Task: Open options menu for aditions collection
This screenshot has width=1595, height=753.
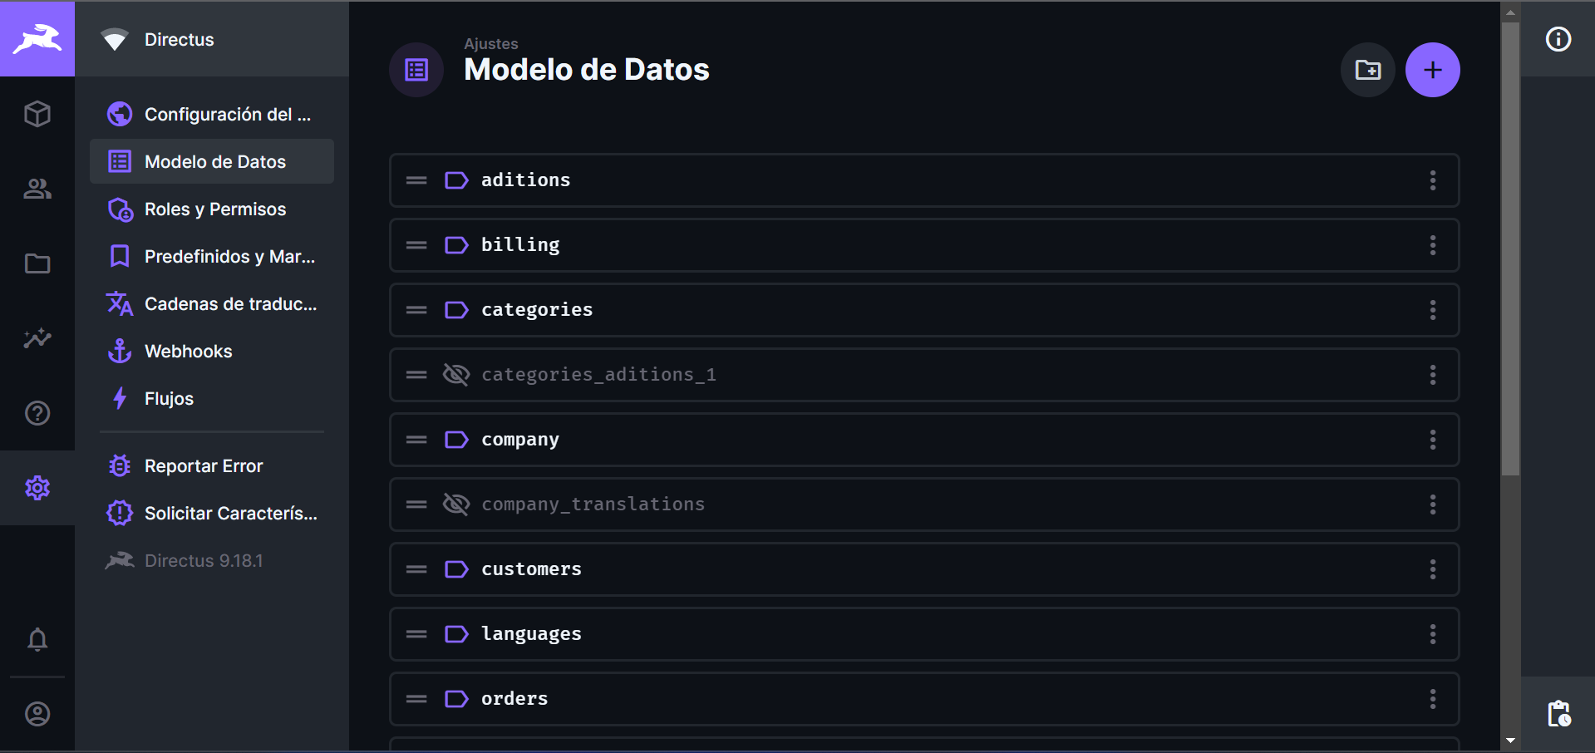Action: click(x=1432, y=180)
